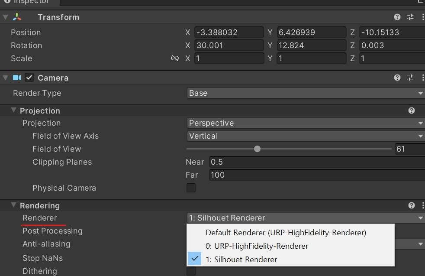Click the Render Type label
The width and height of the screenshot is (425, 276).
coord(37,93)
